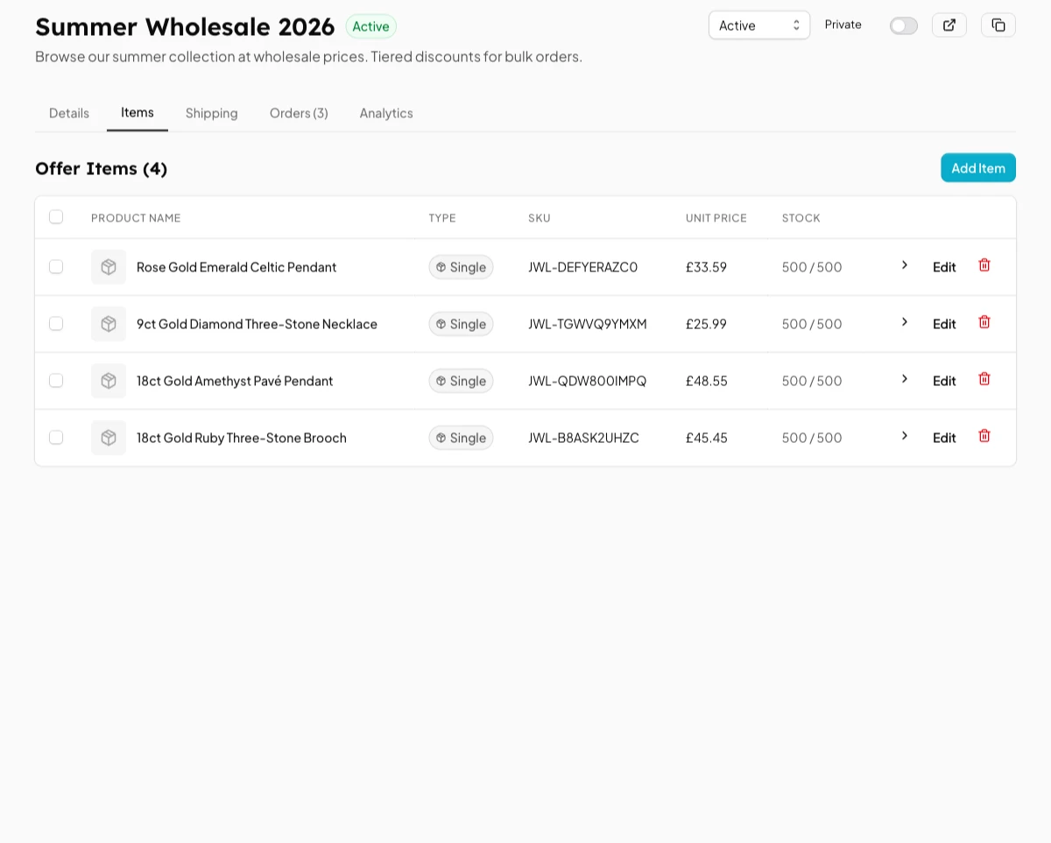Click 18ct Gold Ruby Brooch product icon
1051x843 pixels.
click(109, 438)
